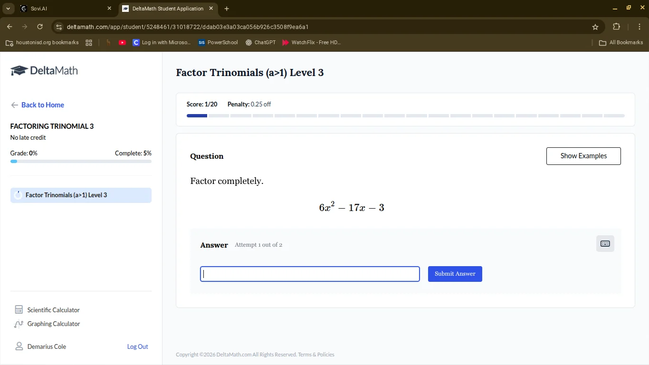The height and width of the screenshot is (365, 649).
Task: Click the Submit Answer button
Action: (x=455, y=274)
